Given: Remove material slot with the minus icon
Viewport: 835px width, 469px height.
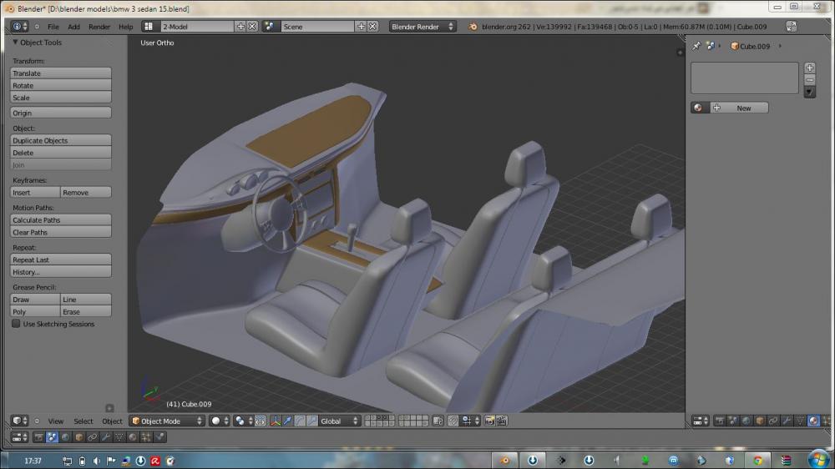Looking at the screenshot, I should (x=809, y=79).
